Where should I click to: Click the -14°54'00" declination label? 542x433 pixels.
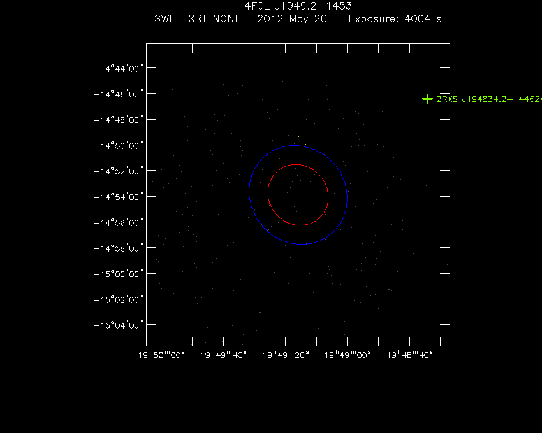click(119, 197)
